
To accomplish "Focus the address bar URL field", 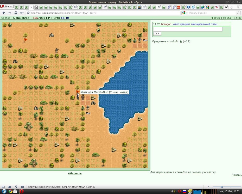I will pyautogui.click(x=105, y=13).
